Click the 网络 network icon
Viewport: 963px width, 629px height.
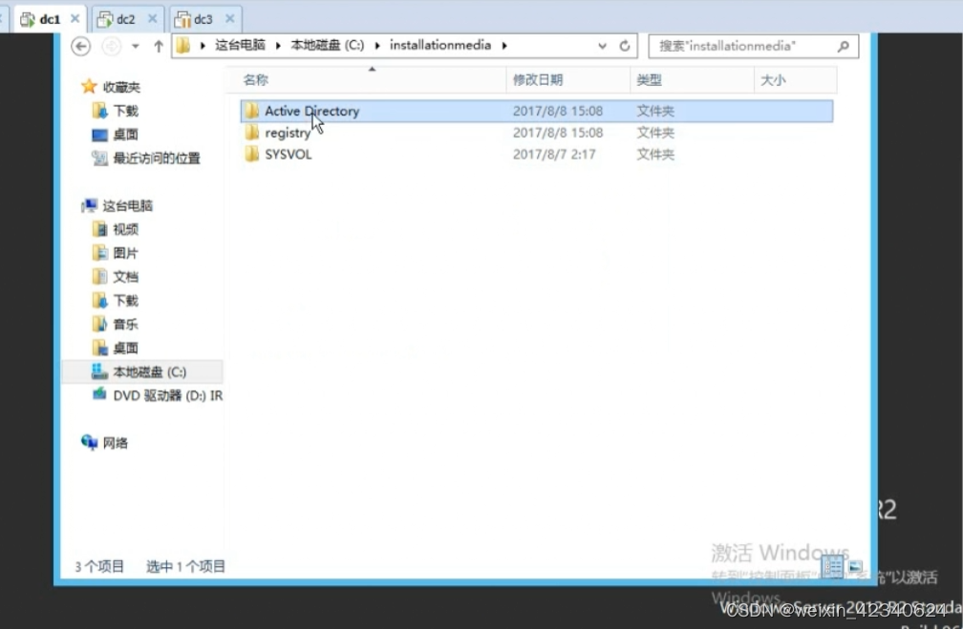point(90,443)
